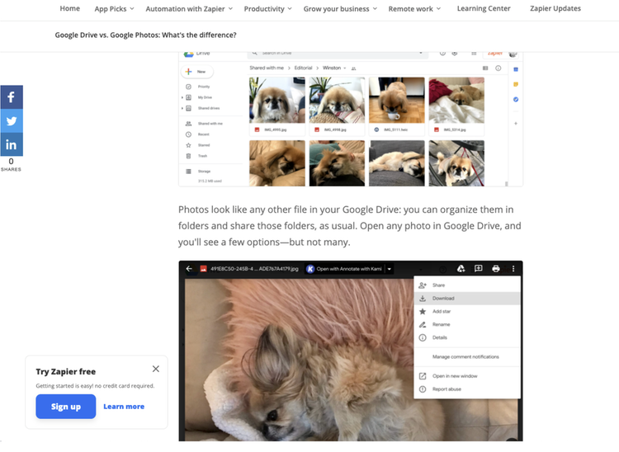Click Open with Annotate with Kami
This screenshot has height=452, width=619.
[x=344, y=269]
